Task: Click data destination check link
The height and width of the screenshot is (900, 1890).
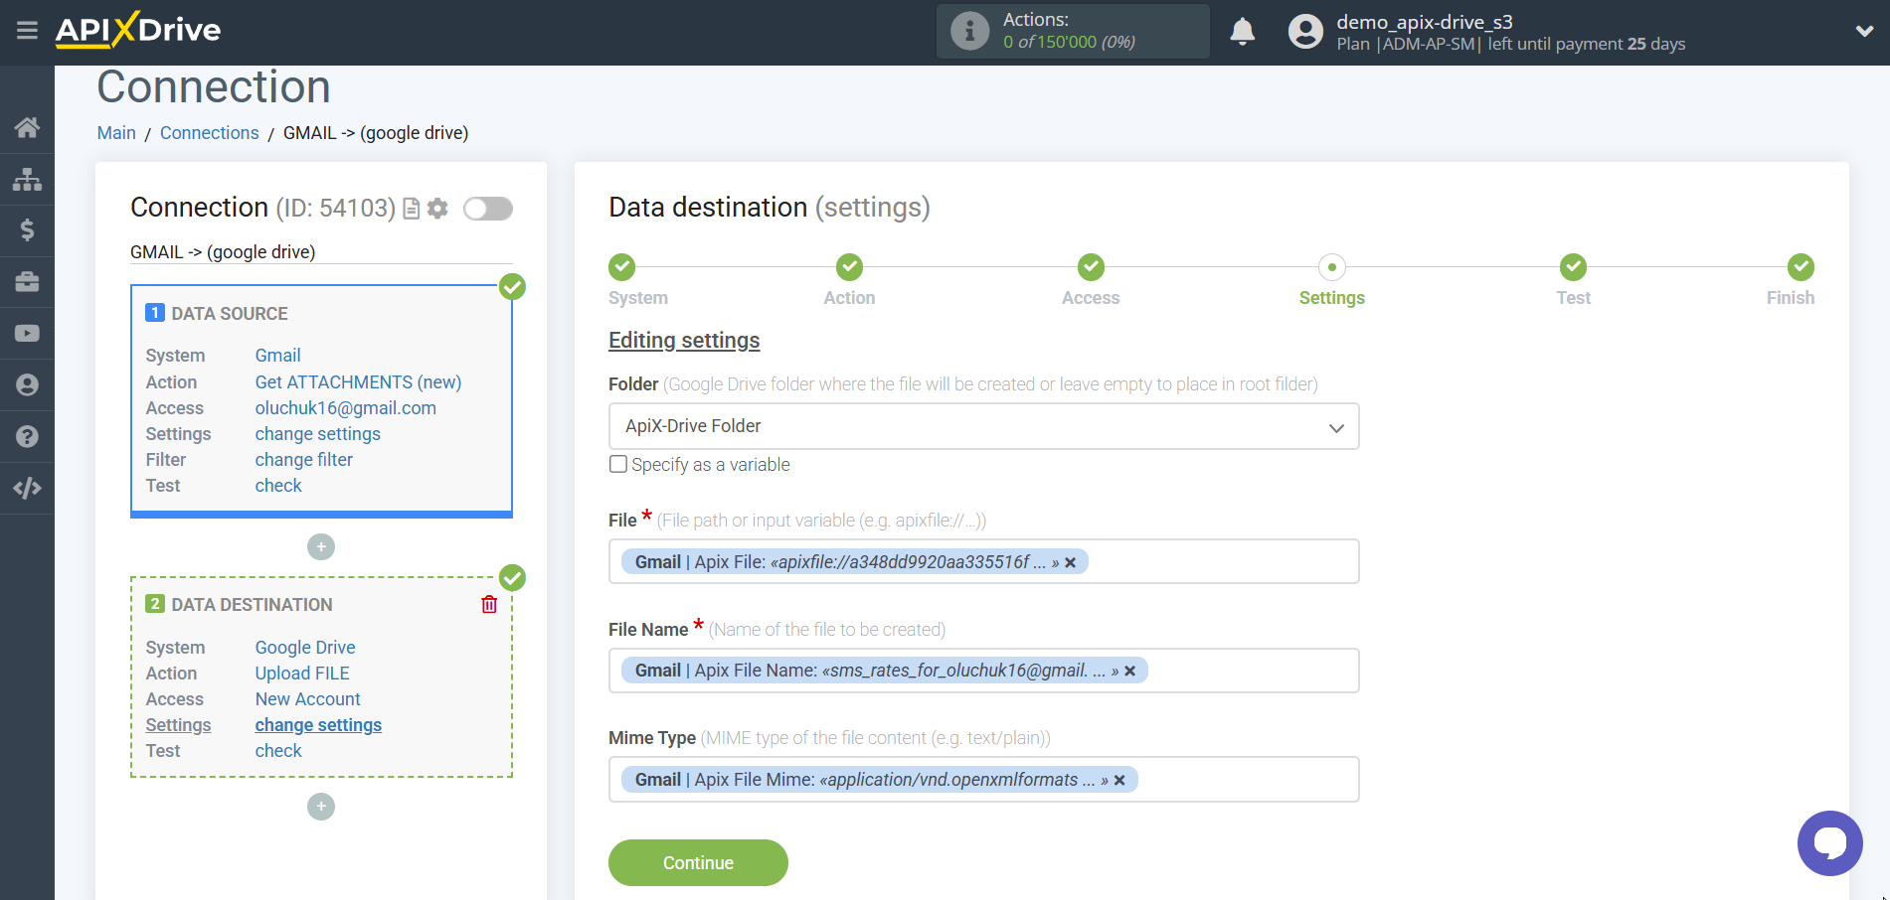Action: pyautogui.click(x=277, y=751)
